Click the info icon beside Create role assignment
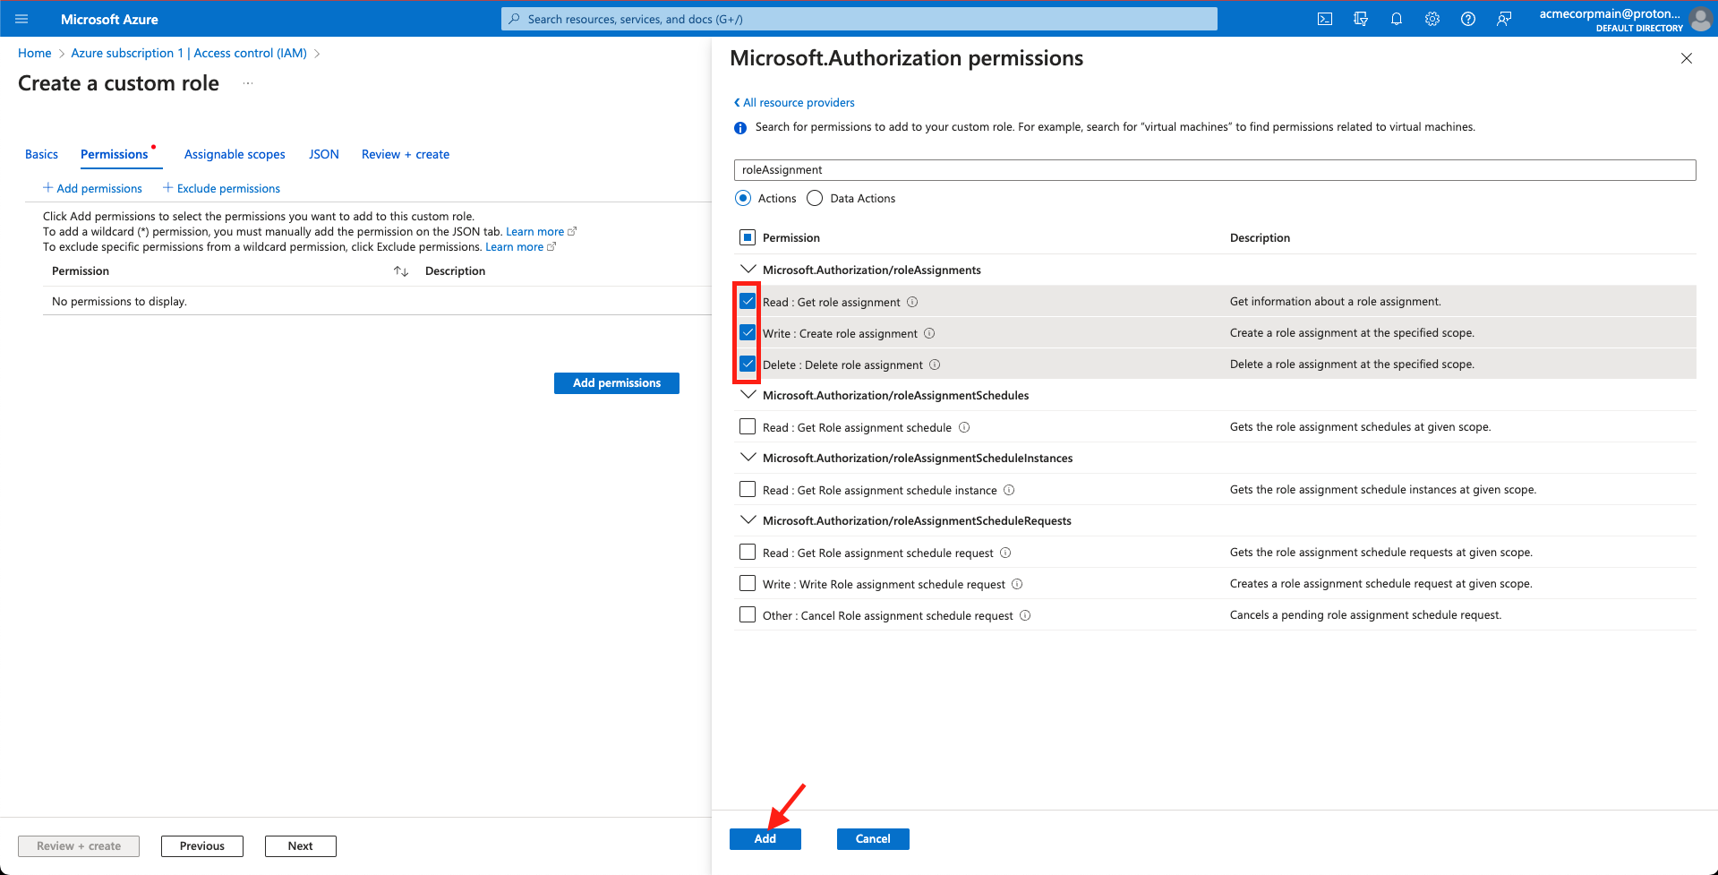 pyautogui.click(x=929, y=333)
